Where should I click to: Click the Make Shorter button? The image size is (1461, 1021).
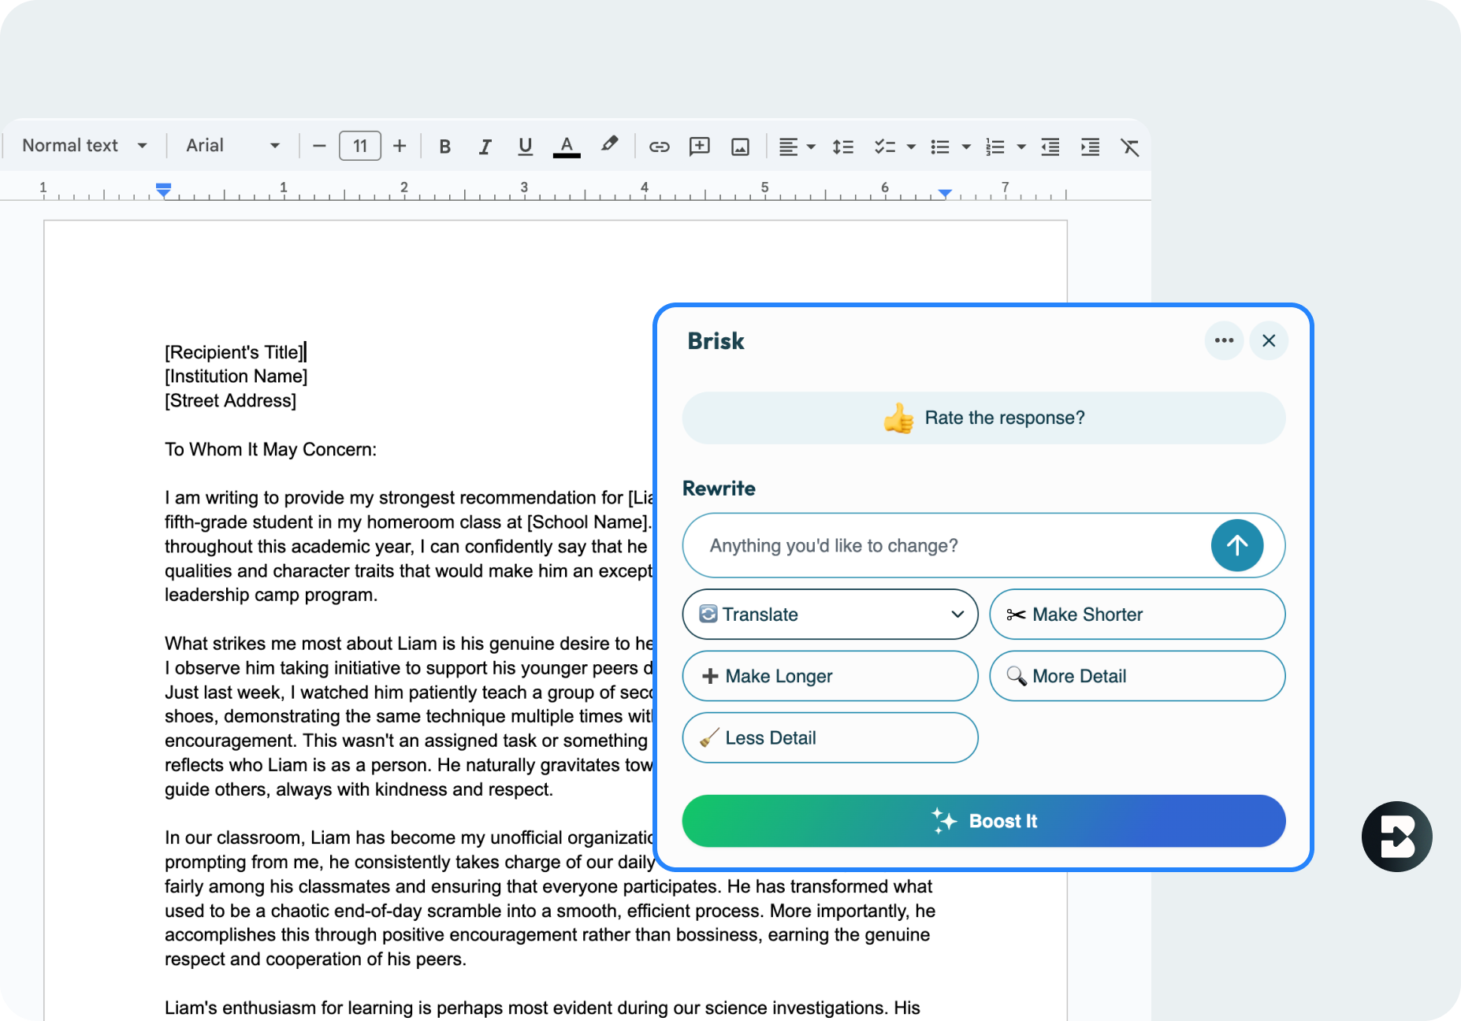[1137, 614]
